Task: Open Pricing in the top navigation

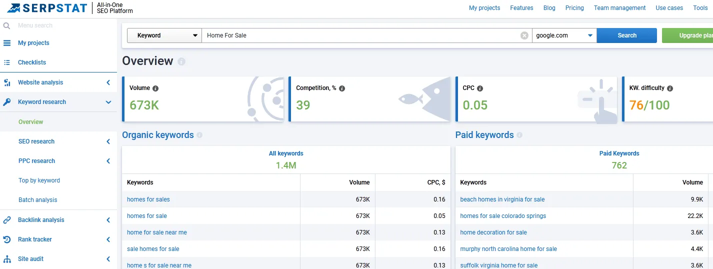Action: 574,8
